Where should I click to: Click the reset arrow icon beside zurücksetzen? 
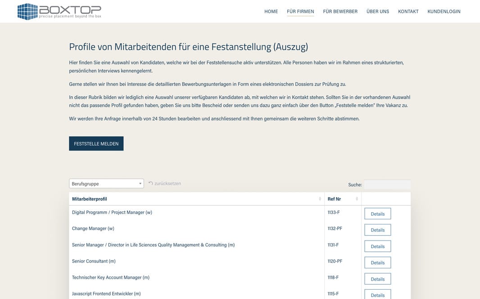150,183
